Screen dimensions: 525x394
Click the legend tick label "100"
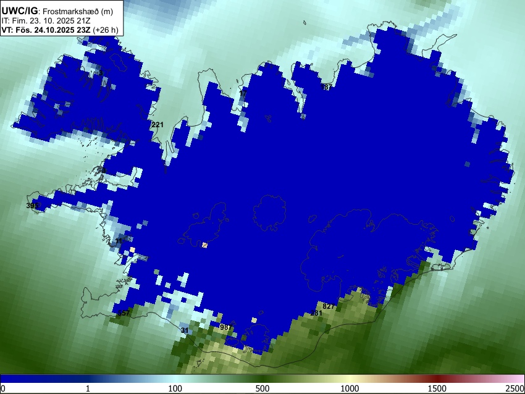(175, 388)
